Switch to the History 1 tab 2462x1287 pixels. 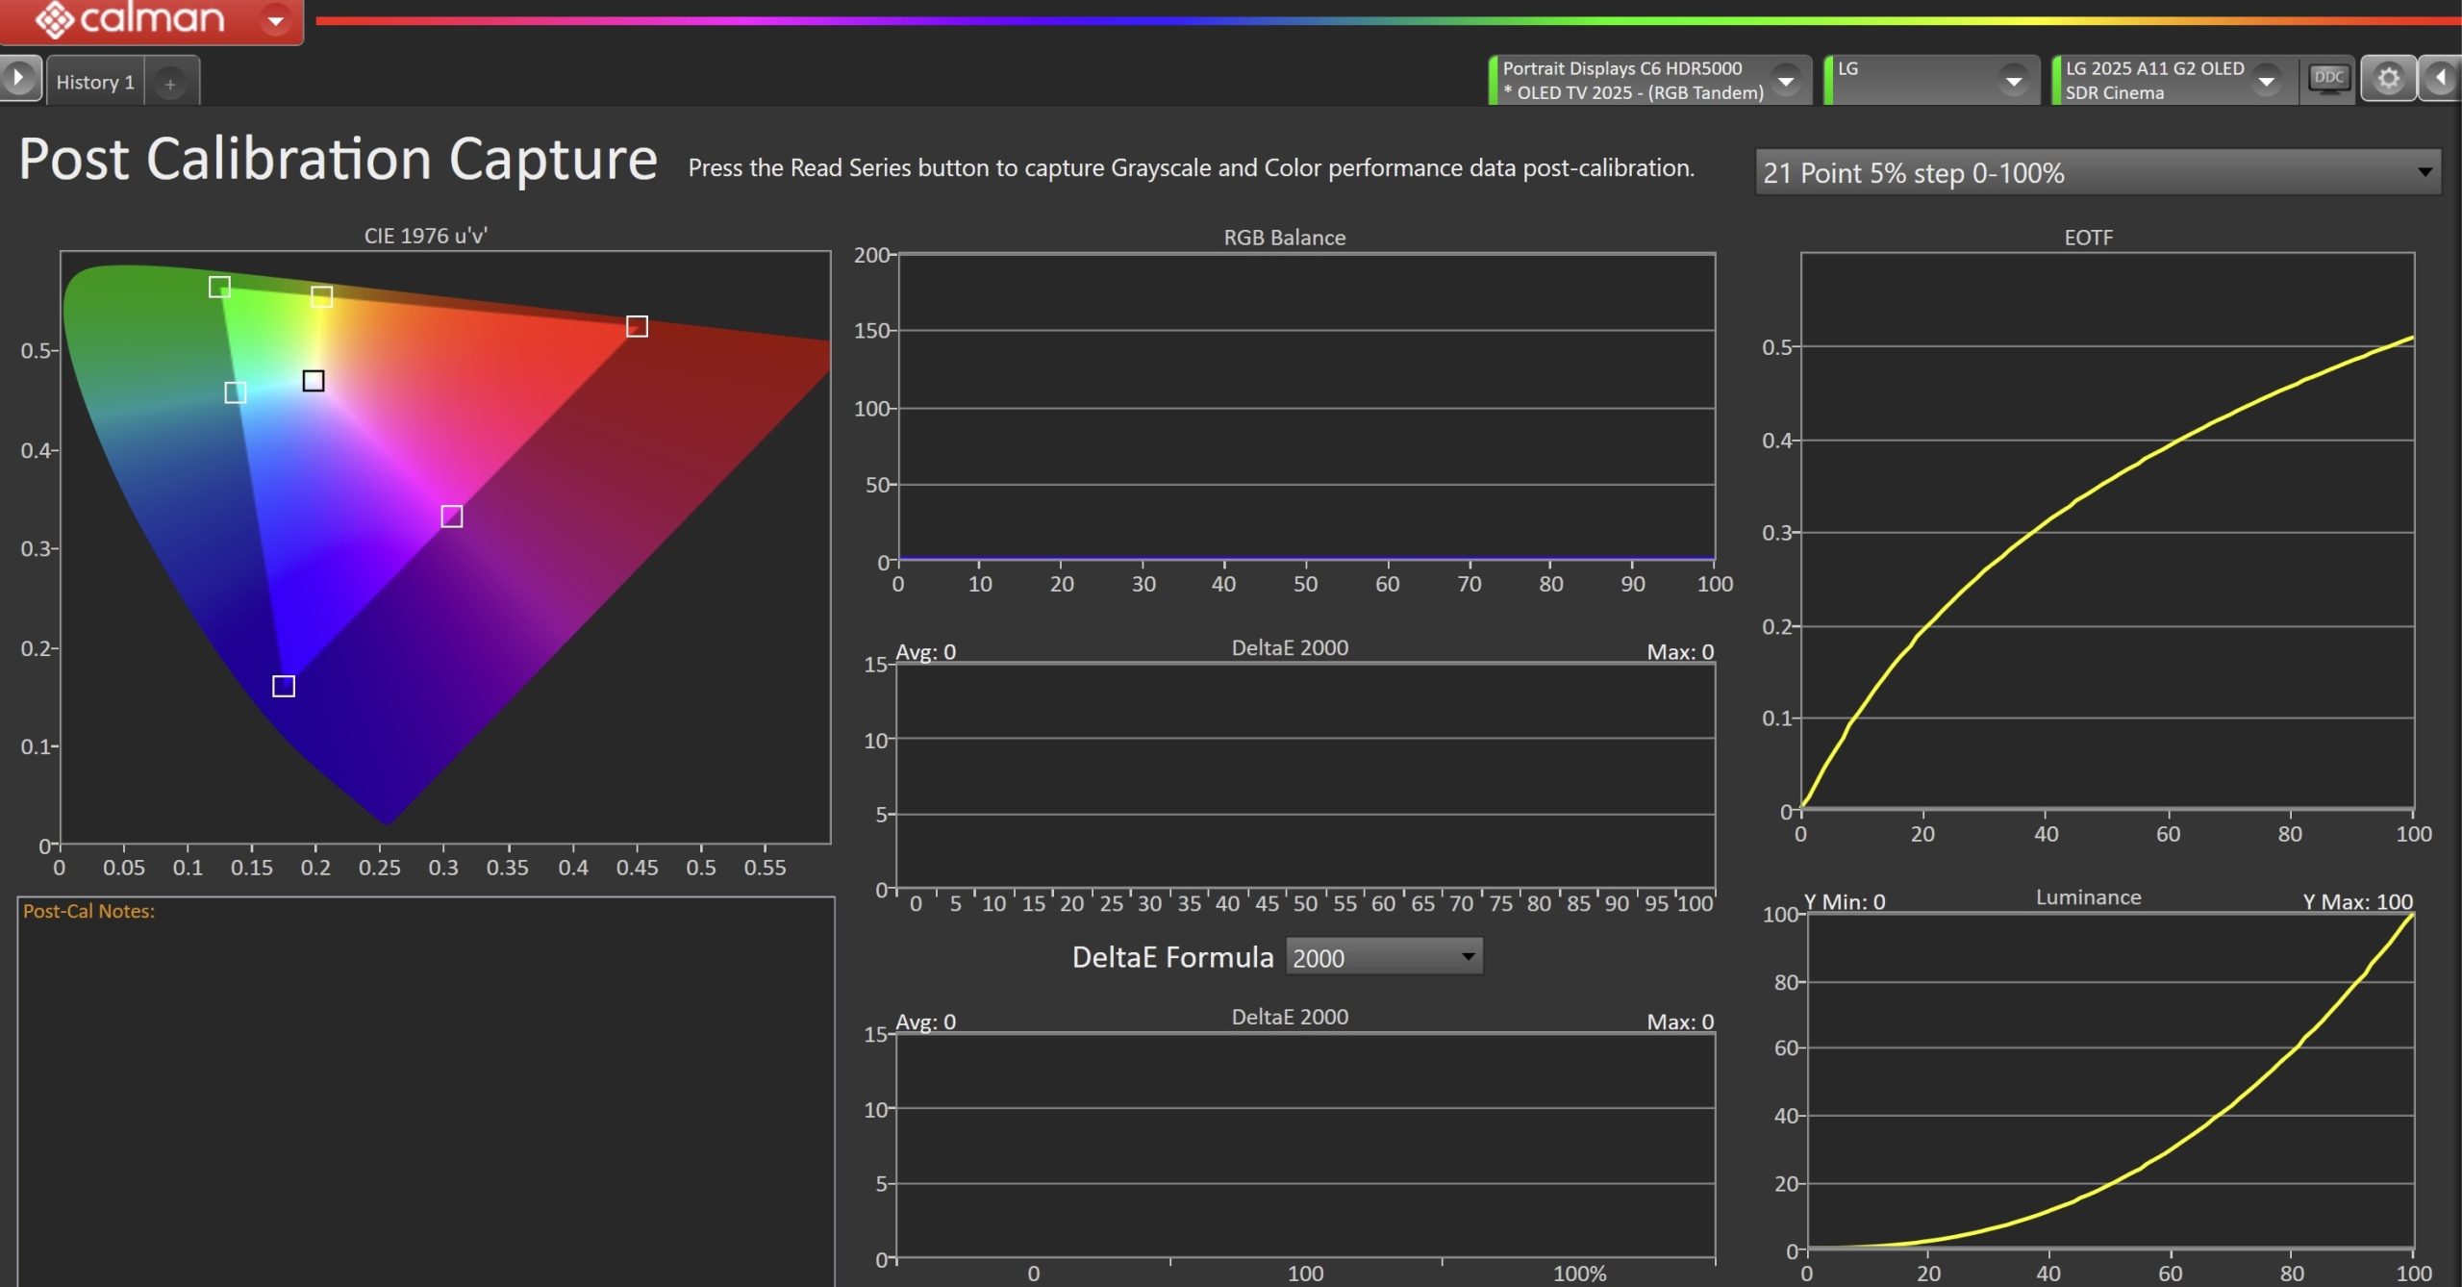[x=94, y=82]
